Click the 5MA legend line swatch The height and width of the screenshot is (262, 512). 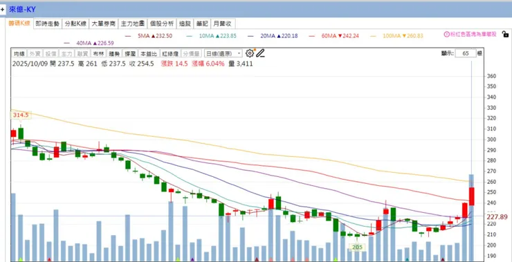[x=128, y=36]
